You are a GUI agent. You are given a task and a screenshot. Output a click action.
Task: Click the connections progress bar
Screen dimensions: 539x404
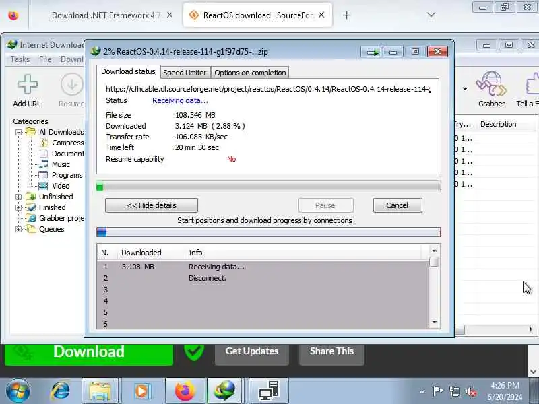pyautogui.click(x=268, y=232)
